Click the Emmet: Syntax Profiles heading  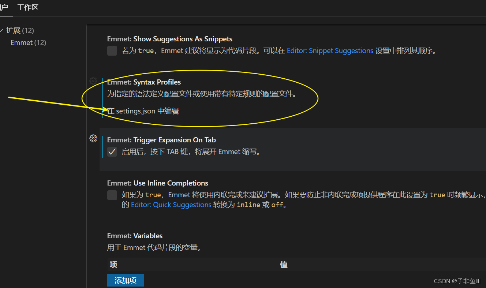(x=144, y=82)
